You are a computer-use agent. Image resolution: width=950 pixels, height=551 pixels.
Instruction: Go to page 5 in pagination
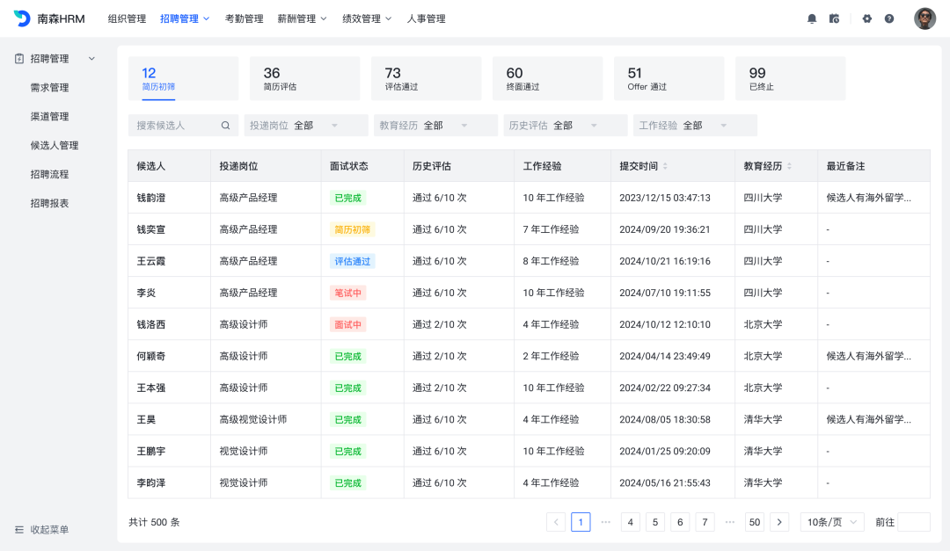coord(655,522)
